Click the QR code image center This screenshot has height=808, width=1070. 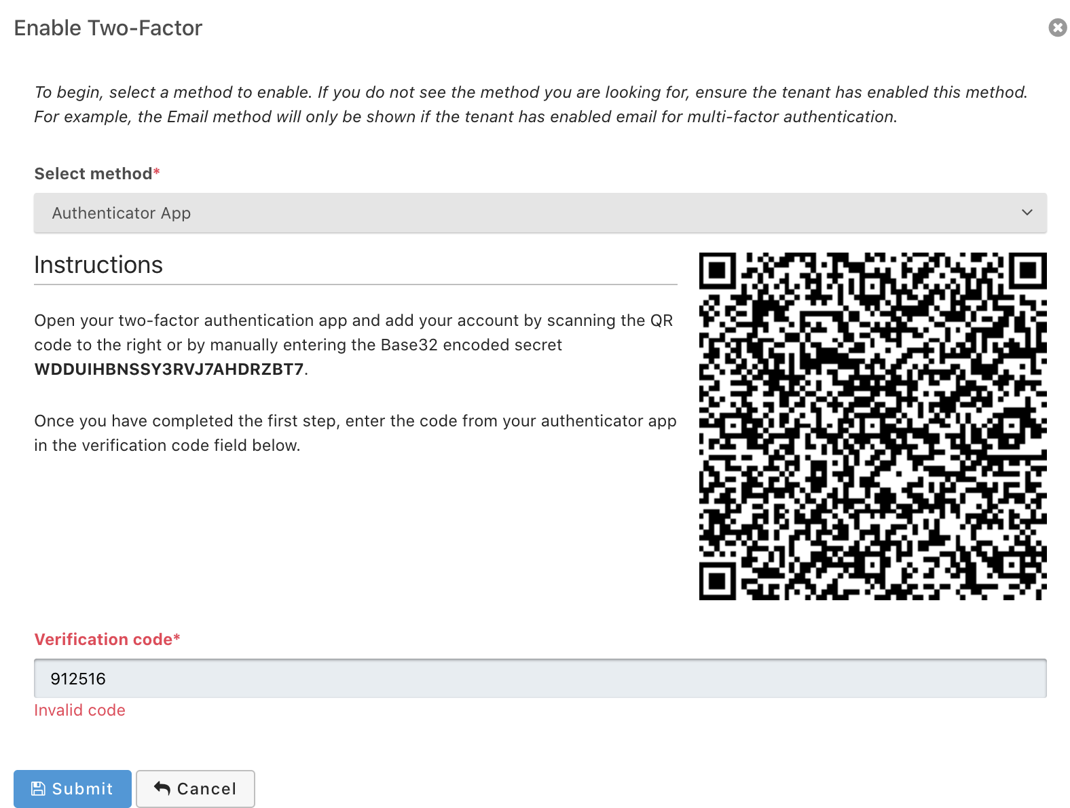click(x=872, y=426)
